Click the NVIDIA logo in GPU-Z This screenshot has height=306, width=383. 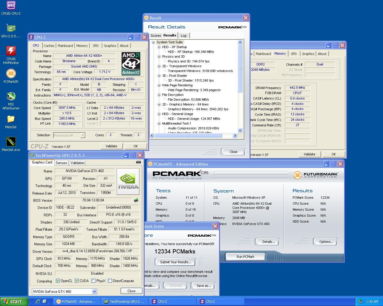coord(128,181)
